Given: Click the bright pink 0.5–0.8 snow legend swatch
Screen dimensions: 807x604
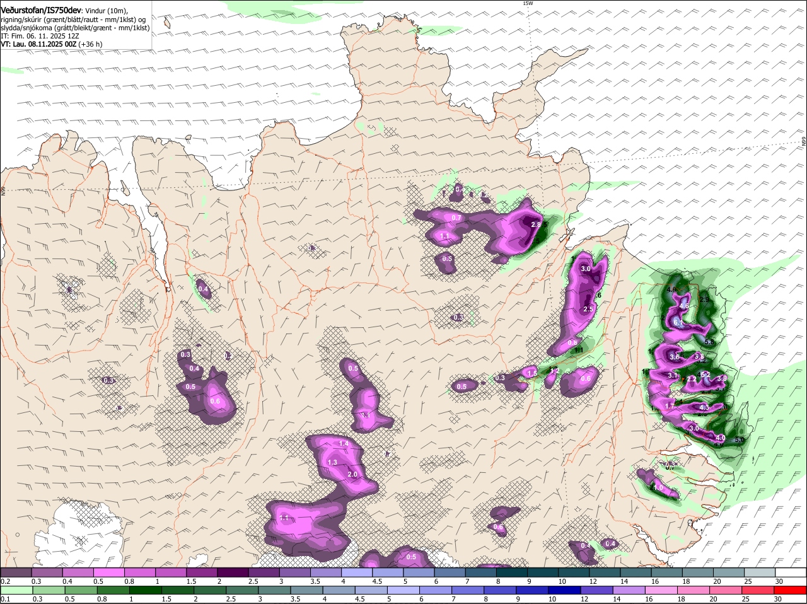Looking at the screenshot, I should pyautogui.click(x=108, y=572).
